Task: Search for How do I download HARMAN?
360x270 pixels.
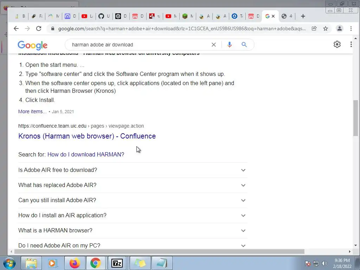Action: pos(86,155)
